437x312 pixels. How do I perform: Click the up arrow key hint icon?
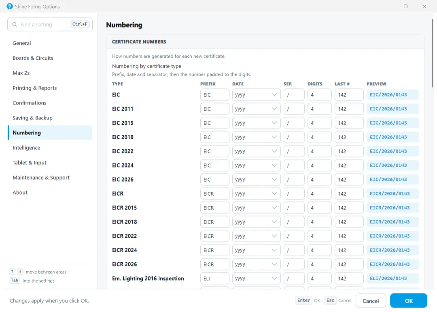[12, 271]
